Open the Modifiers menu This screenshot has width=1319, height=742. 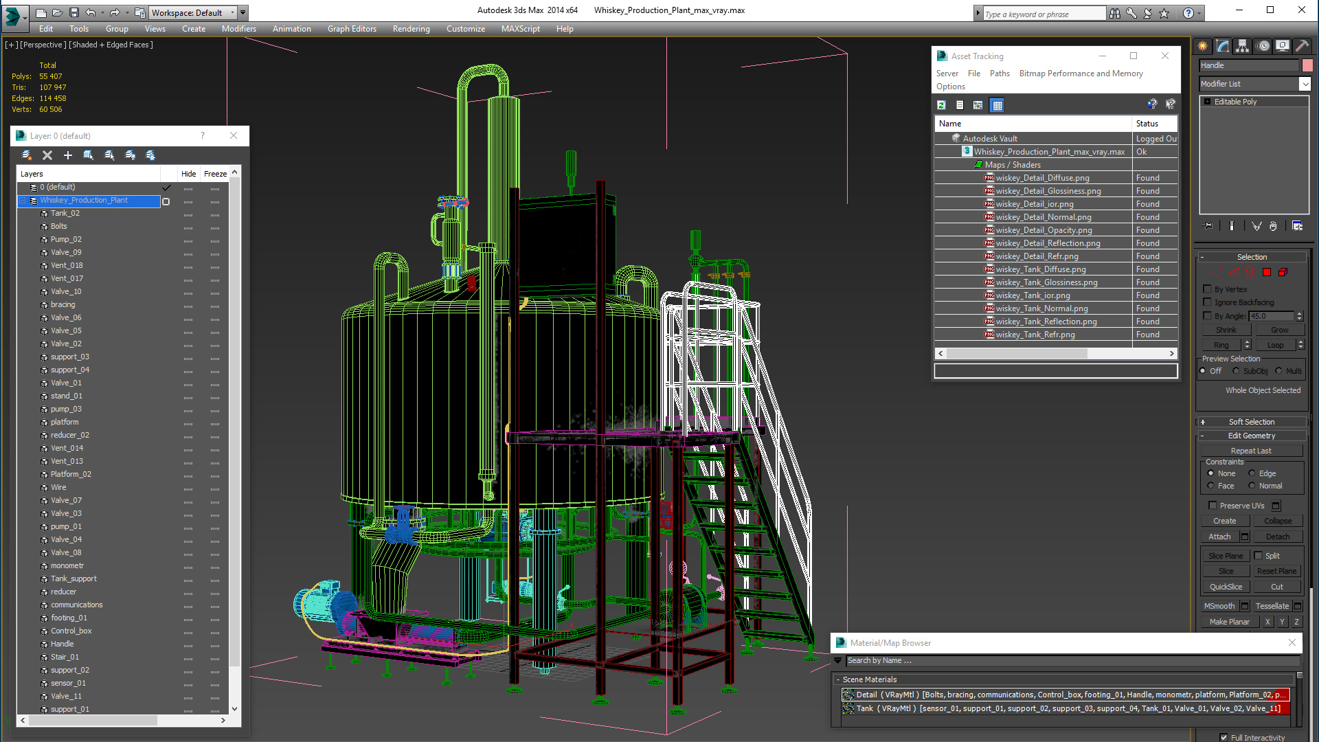(238, 29)
